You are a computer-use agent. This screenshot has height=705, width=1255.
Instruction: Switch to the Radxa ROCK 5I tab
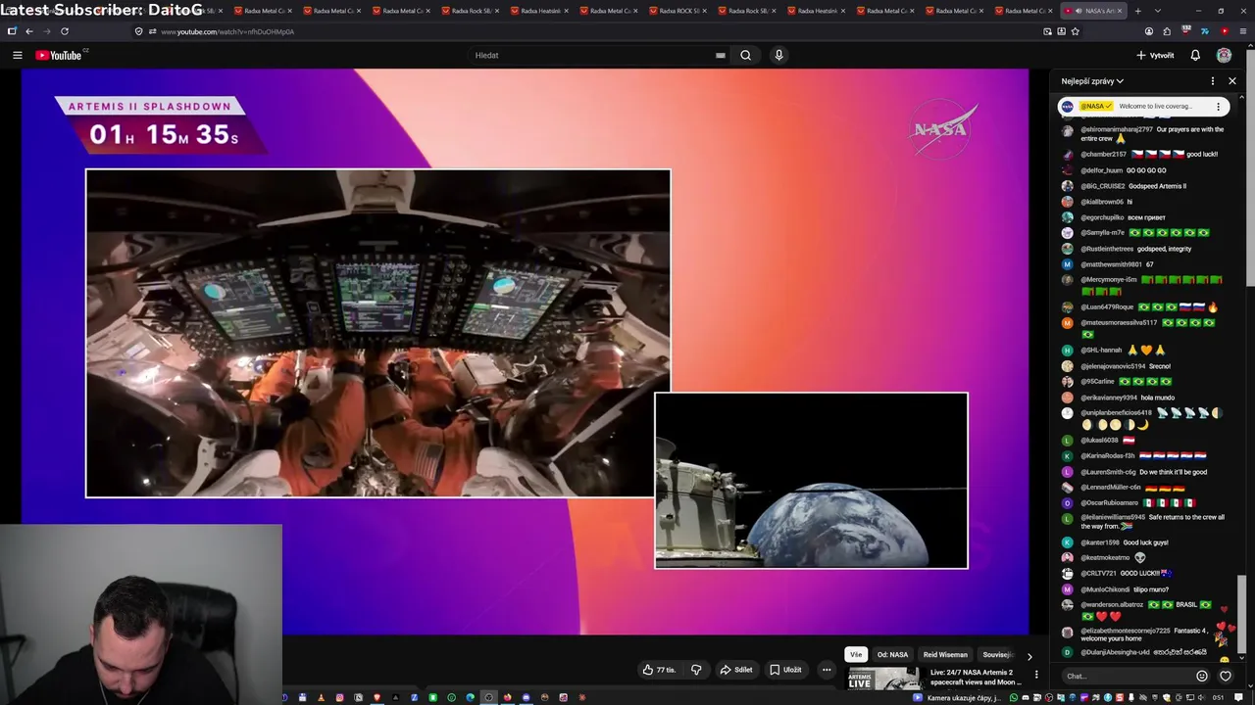click(x=678, y=11)
